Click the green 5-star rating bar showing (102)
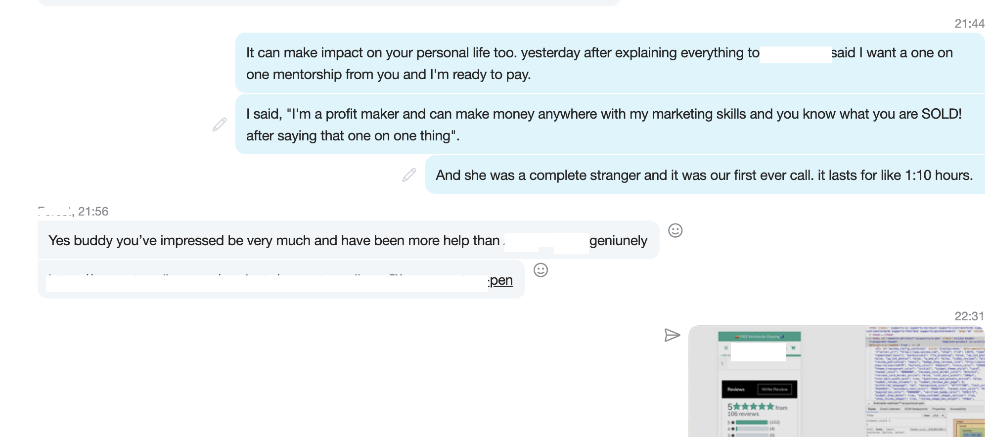This screenshot has height=437, width=991. [752, 422]
